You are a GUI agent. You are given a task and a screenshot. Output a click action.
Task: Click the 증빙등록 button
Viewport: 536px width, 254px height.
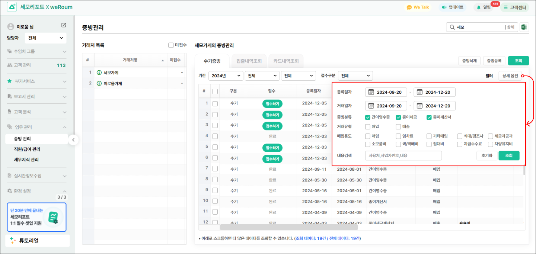[x=494, y=61]
